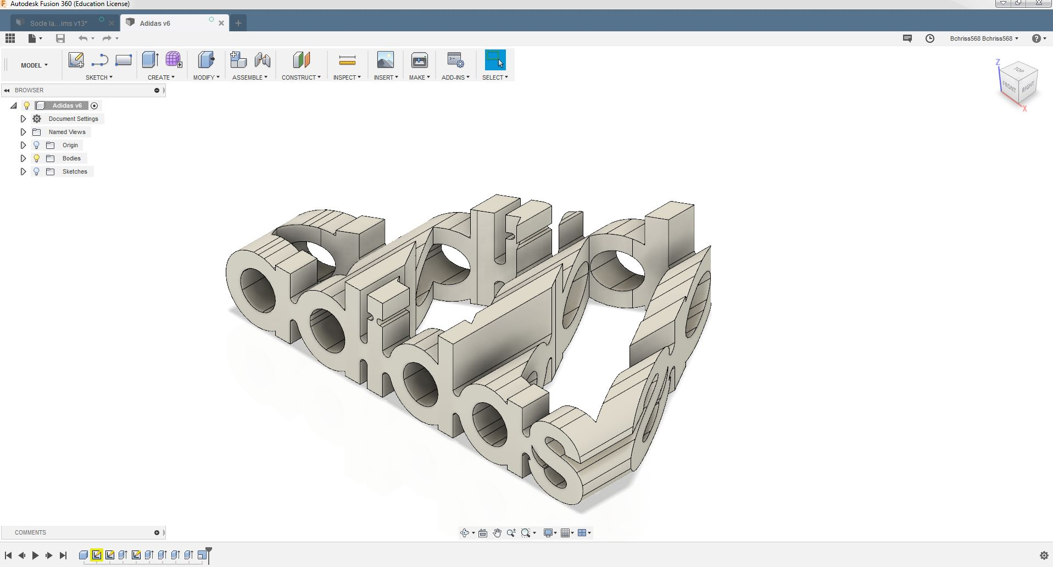This screenshot has width=1053, height=567.
Task: Activate the Adidas v6 component radio button
Action: (94, 105)
